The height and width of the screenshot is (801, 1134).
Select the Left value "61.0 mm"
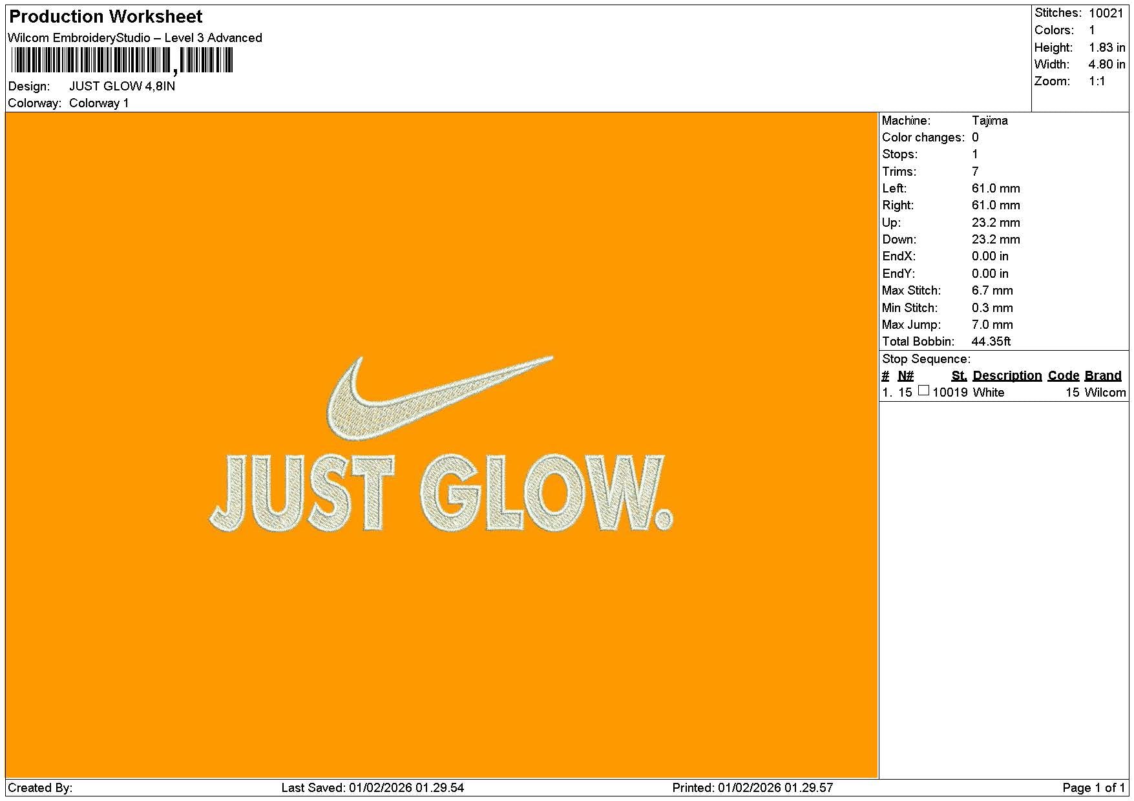tap(996, 189)
